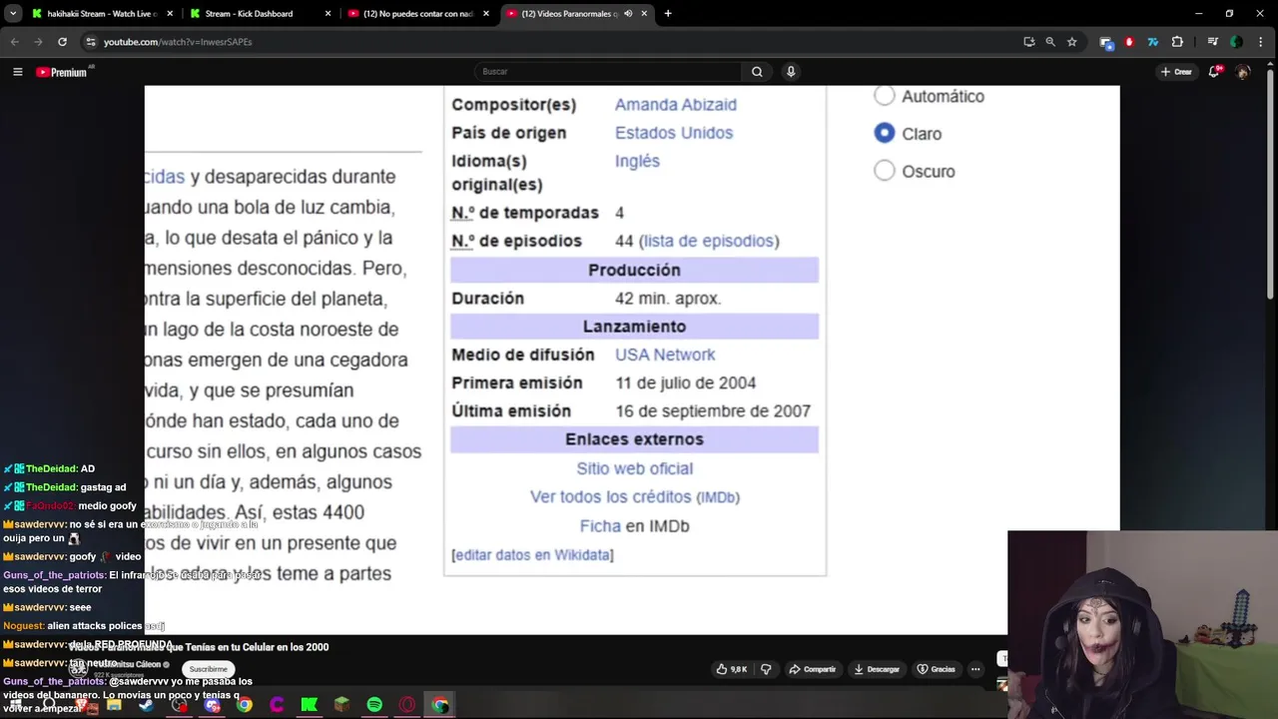Switch to No puedes contar tab
Screen dimensions: 1278x719
(417, 14)
